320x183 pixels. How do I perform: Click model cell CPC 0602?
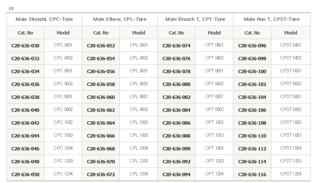tap(63, 84)
